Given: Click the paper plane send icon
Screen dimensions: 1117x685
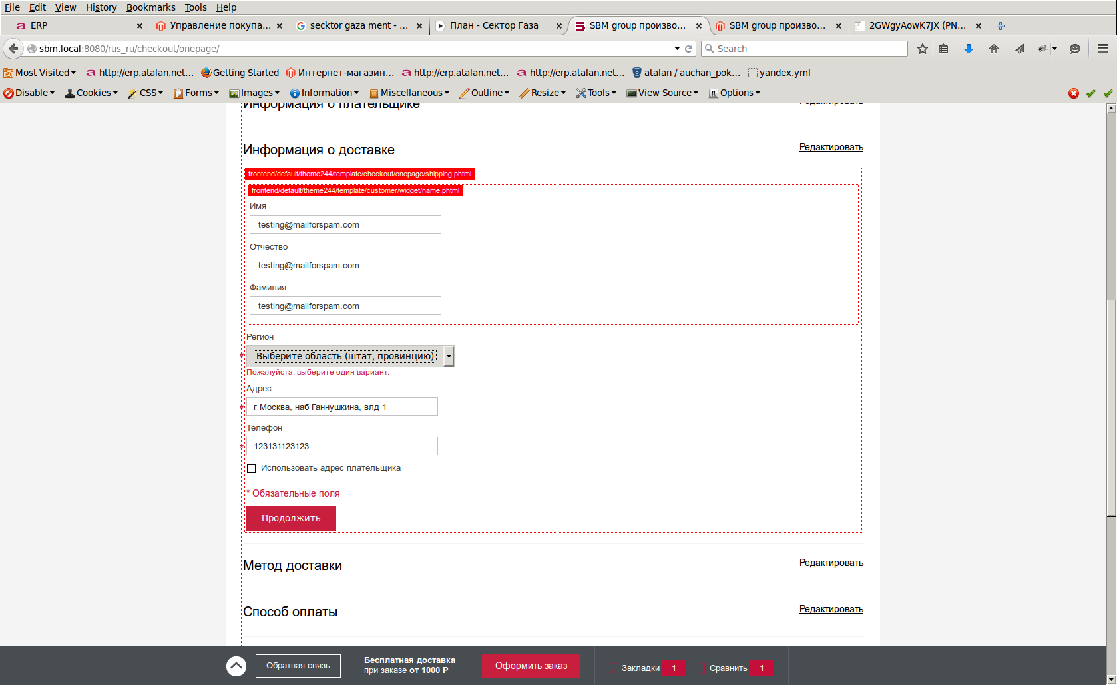Looking at the screenshot, I should click(1019, 49).
